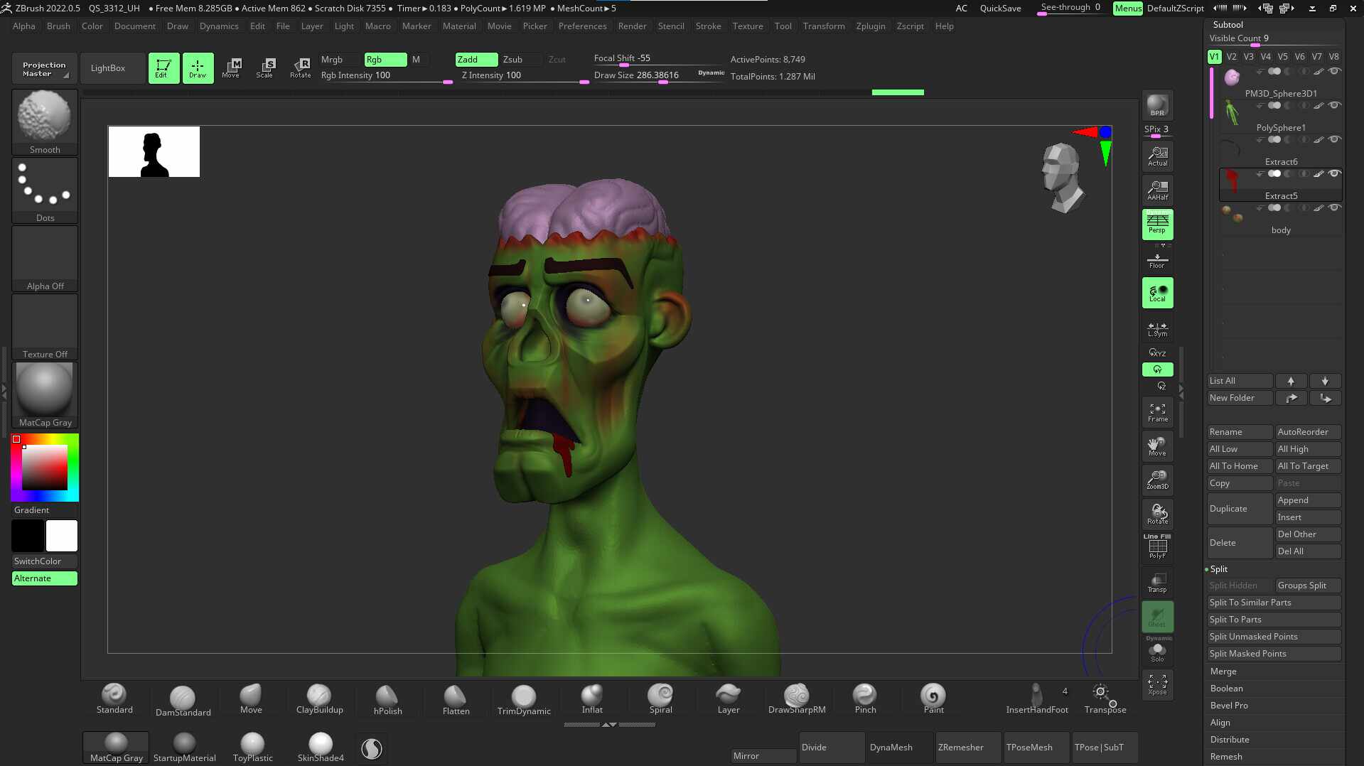Click the Duplicate subtool button
The image size is (1364, 766).
[x=1239, y=509]
